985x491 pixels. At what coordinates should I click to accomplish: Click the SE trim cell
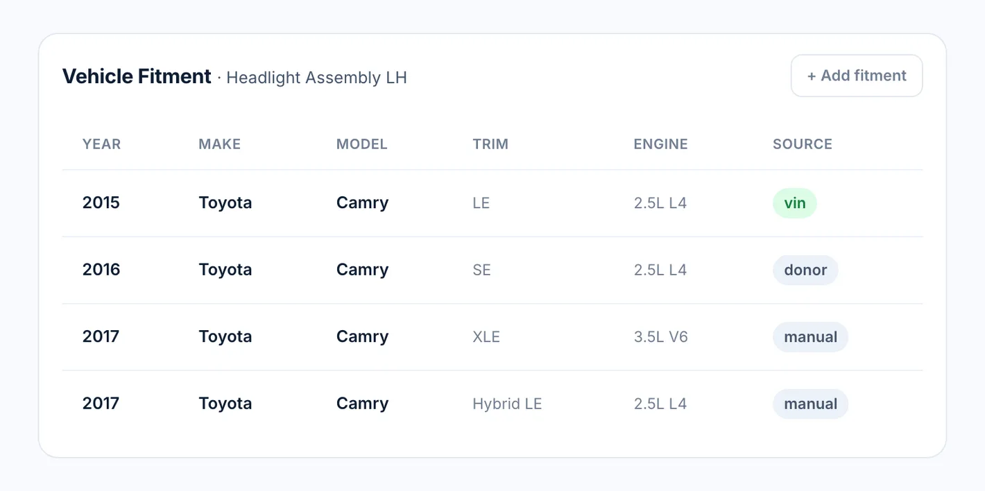point(481,270)
